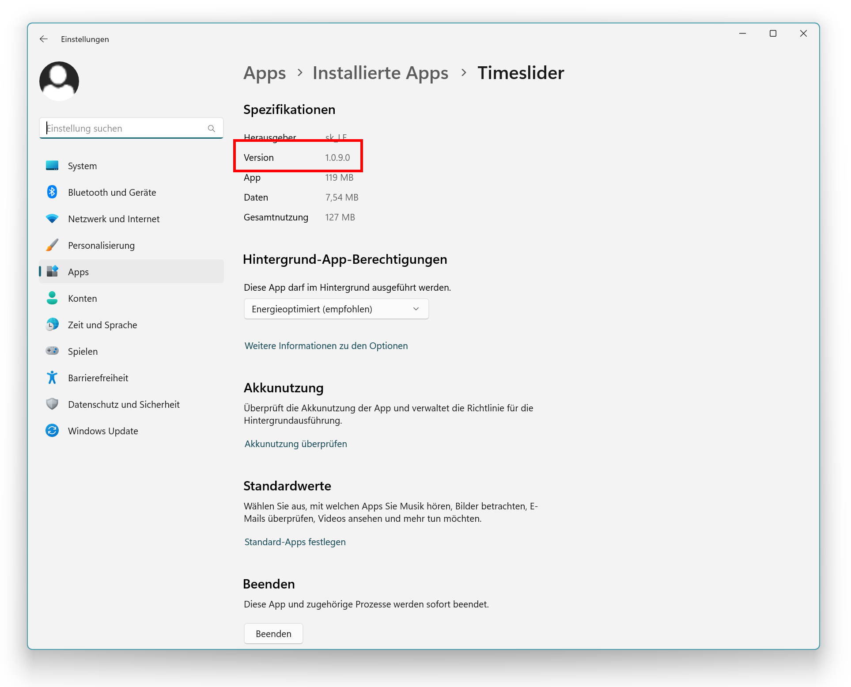Click the Datenschutz shield icon
Image resolution: width=851 pixels, height=687 pixels.
pyautogui.click(x=52, y=404)
